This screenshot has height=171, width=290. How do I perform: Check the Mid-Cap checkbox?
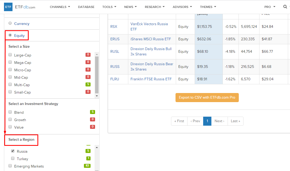tap(10, 77)
